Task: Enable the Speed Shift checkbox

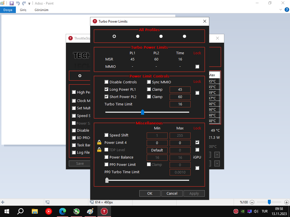Action: coord(106,135)
